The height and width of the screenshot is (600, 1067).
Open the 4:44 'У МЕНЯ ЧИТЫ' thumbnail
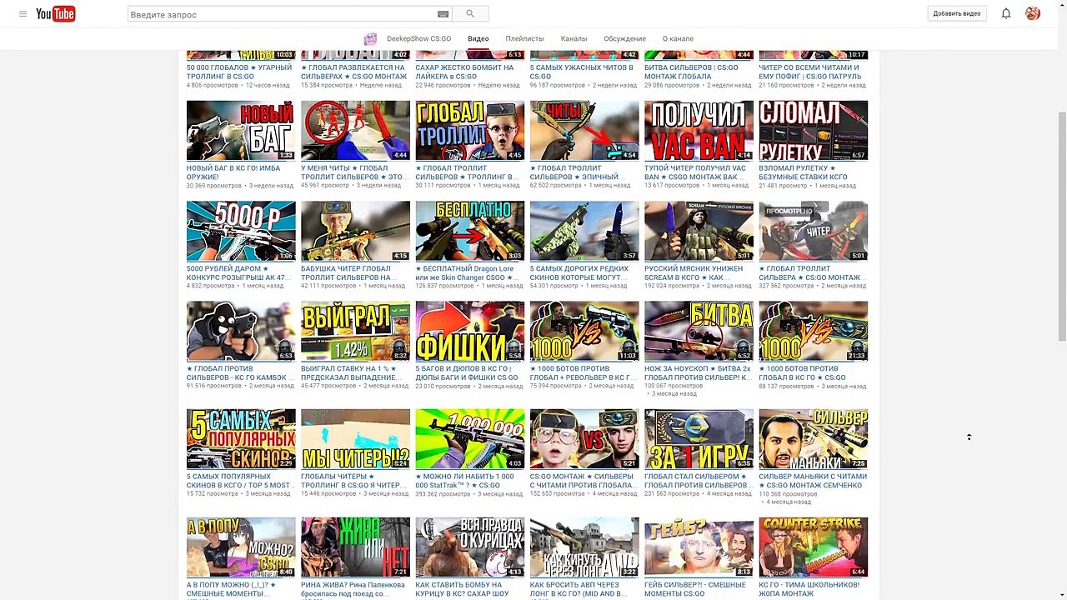355,131
